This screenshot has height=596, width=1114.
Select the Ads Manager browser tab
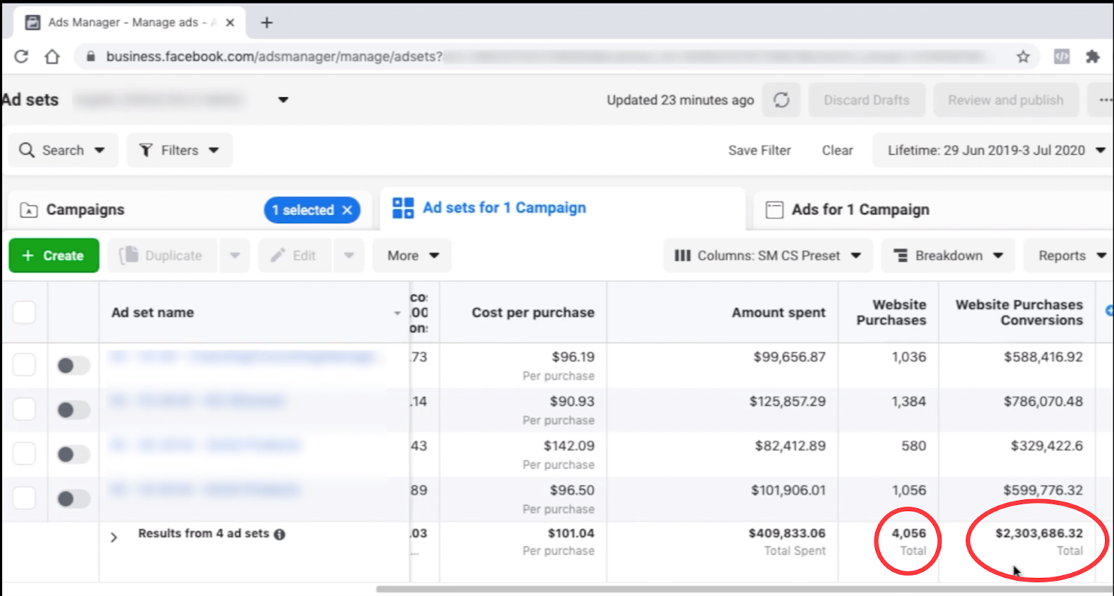(130, 22)
